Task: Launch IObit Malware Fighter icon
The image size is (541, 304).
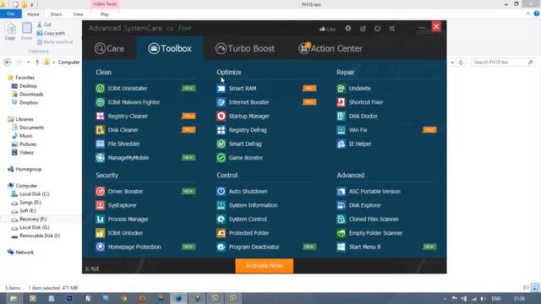Action: tap(100, 102)
